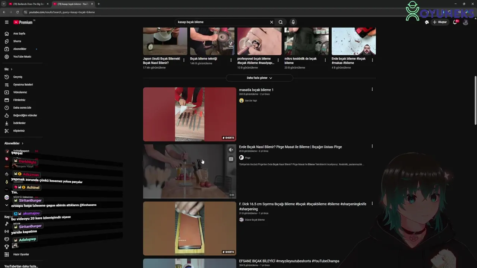Click the Pirge channel avatar

[241, 158]
